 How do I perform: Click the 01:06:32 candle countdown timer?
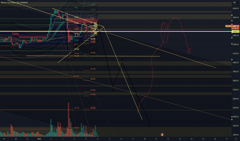[236, 28]
